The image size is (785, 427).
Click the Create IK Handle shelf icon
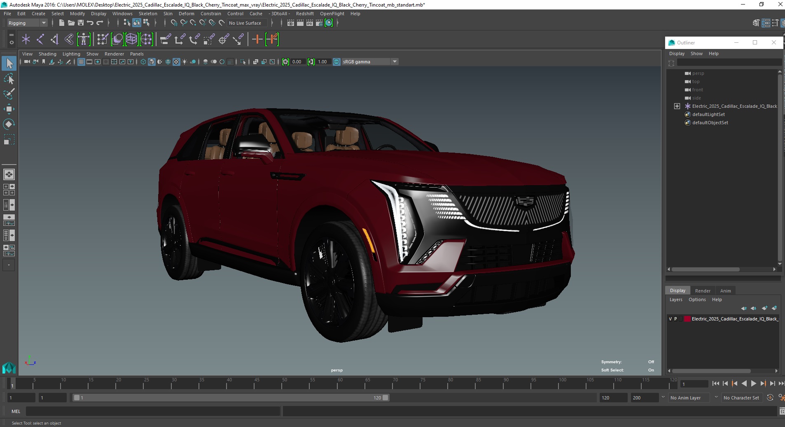point(54,39)
